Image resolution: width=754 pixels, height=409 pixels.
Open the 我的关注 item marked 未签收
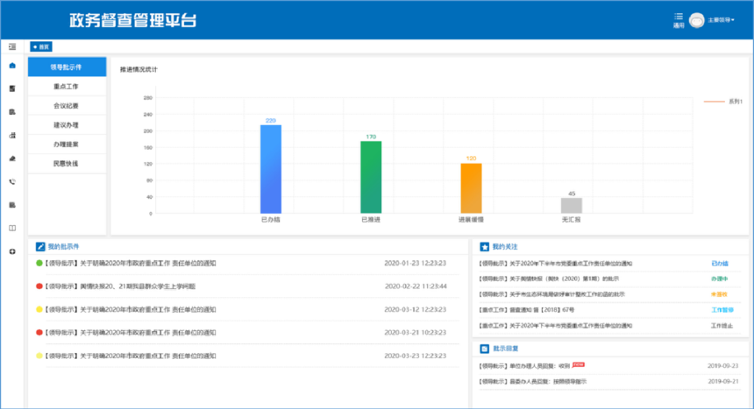click(551, 294)
